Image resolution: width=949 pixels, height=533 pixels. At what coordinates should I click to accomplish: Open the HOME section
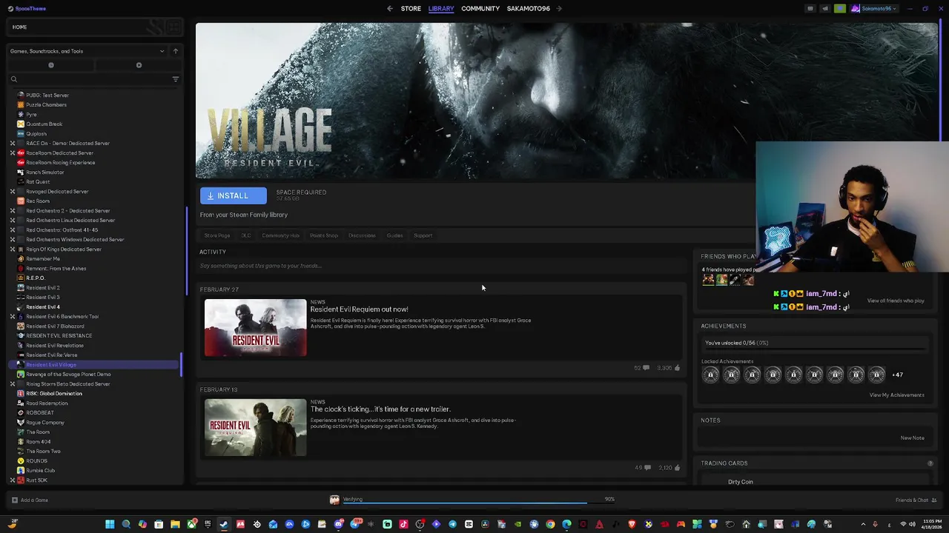tap(19, 27)
